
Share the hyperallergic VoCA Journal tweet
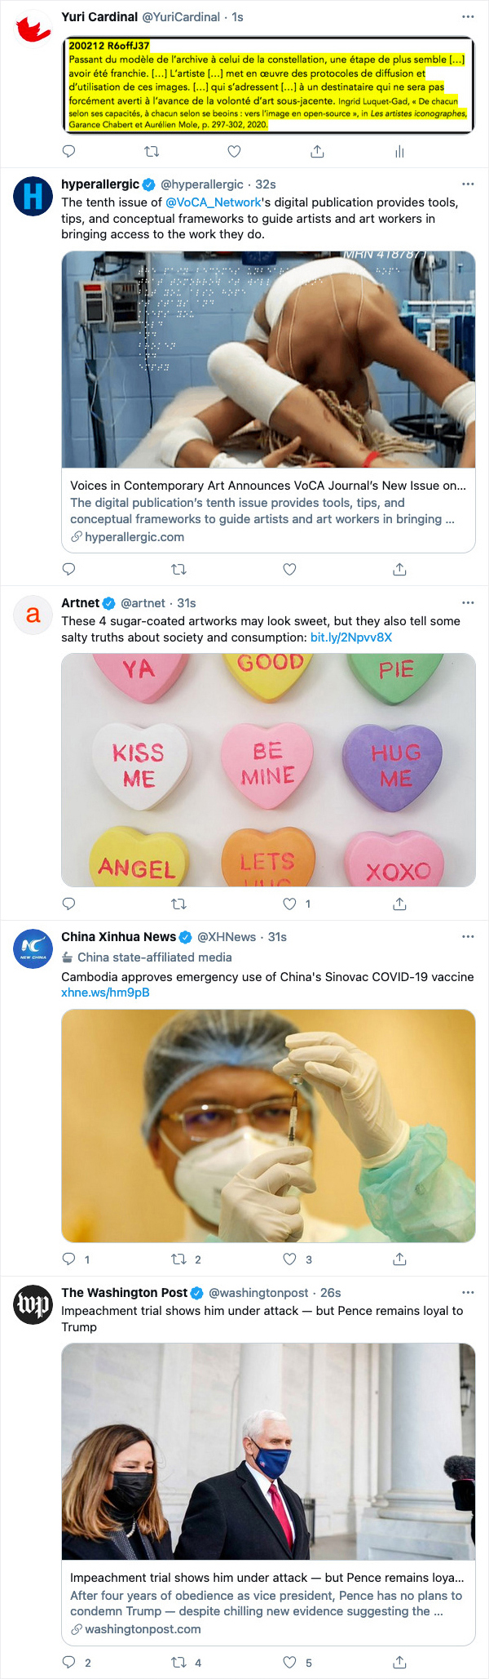(399, 570)
